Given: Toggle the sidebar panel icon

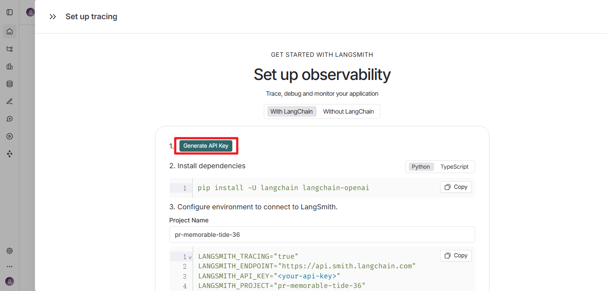Looking at the screenshot, I should point(10,12).
